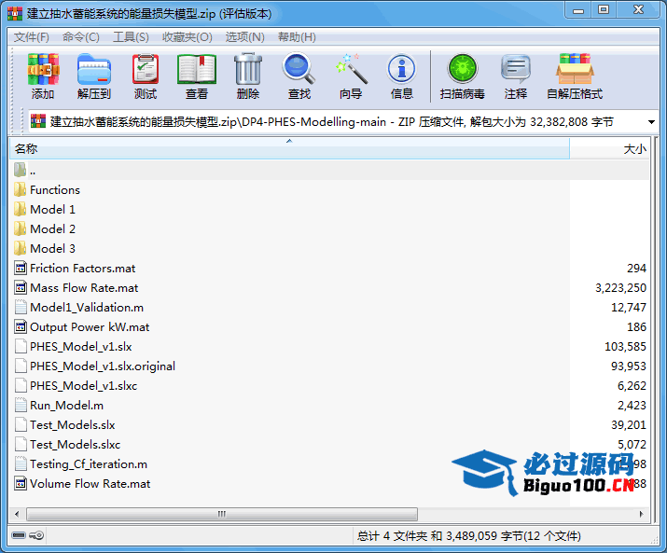Click the Functions folder icon
This screenshot has height=553, width=667.
point(20,189)
